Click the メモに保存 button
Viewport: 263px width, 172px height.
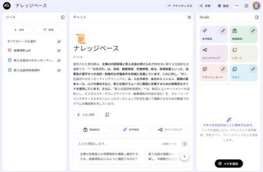(x=86, y=115)
